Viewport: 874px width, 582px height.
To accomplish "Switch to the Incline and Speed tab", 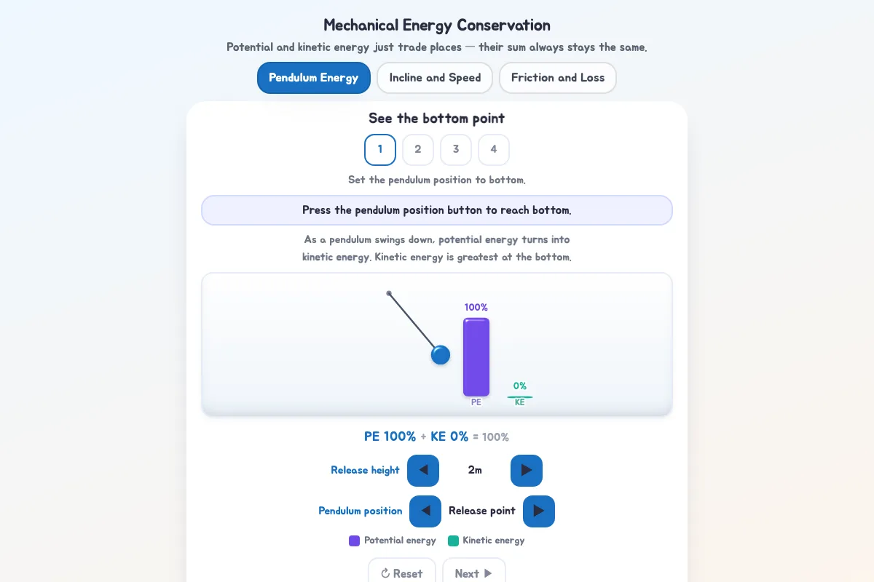I will coord(435,78).
